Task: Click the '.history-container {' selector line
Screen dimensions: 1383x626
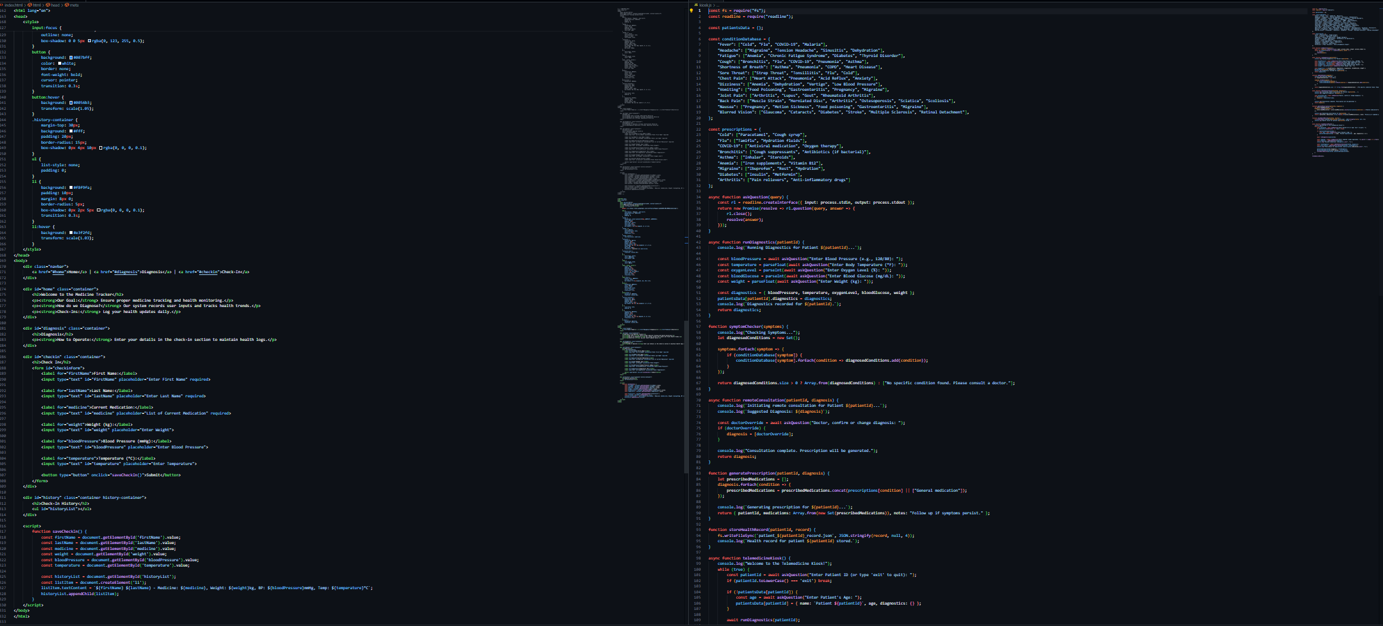Action: coord(55,120)
